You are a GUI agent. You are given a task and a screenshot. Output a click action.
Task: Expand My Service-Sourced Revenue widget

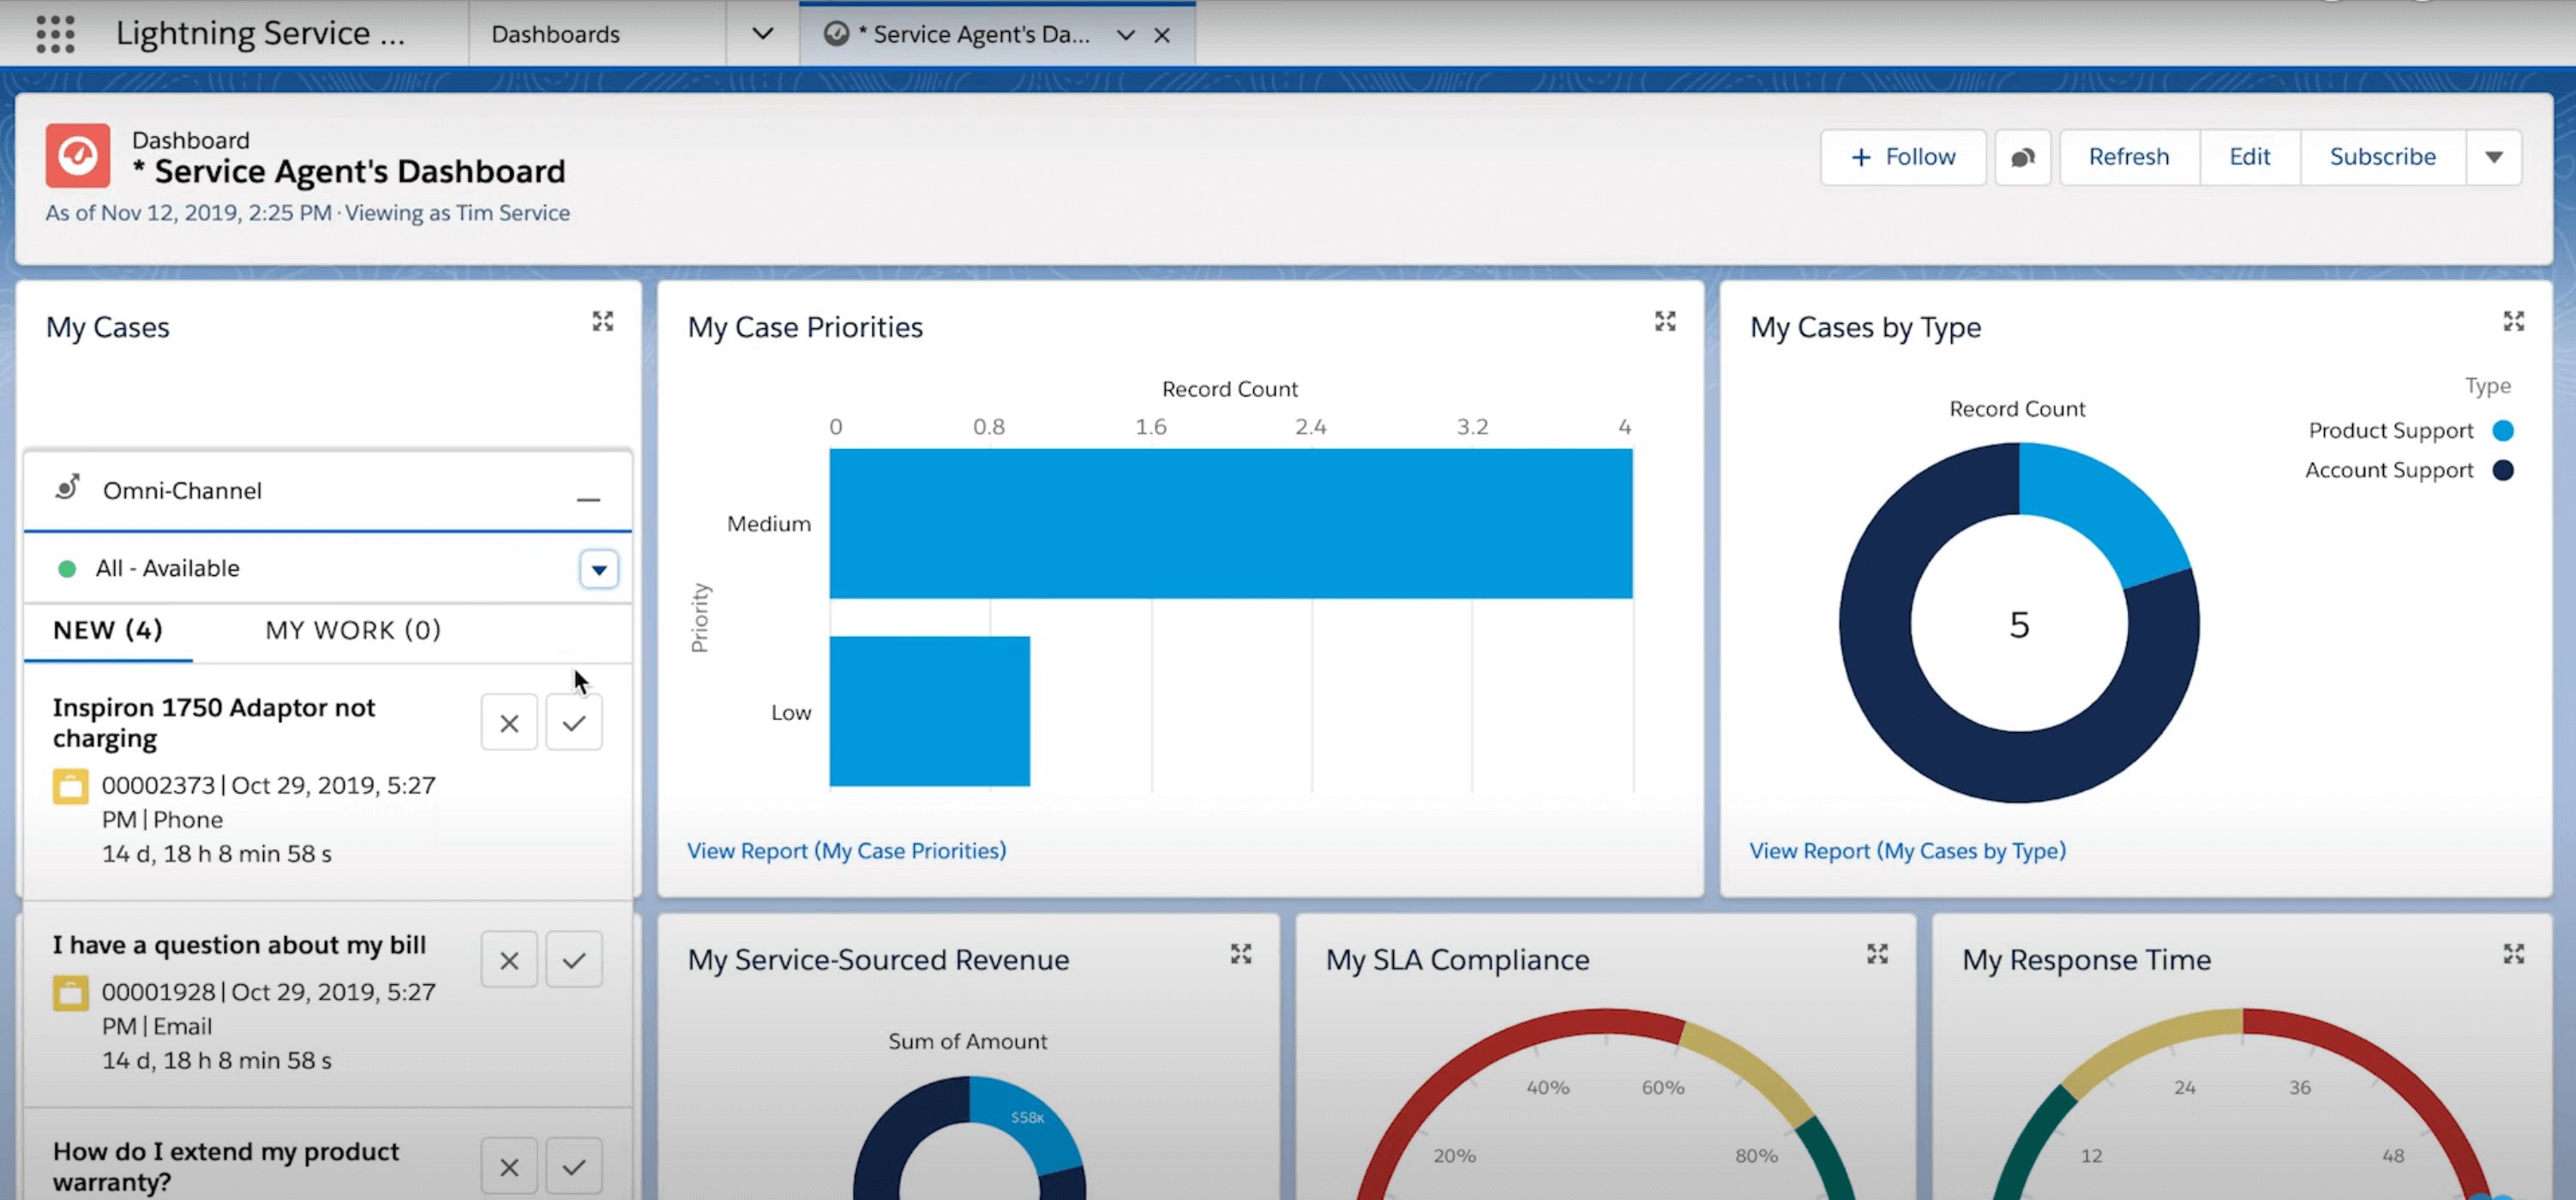pos(1240,954)
